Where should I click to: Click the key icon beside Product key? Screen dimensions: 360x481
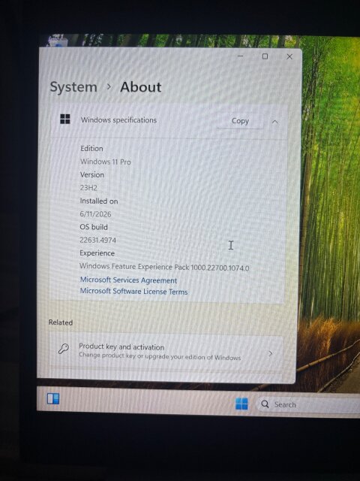tap(63, 349)
